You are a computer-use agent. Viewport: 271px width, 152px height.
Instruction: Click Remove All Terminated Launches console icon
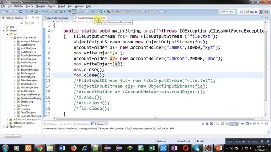tap(212, 124)
